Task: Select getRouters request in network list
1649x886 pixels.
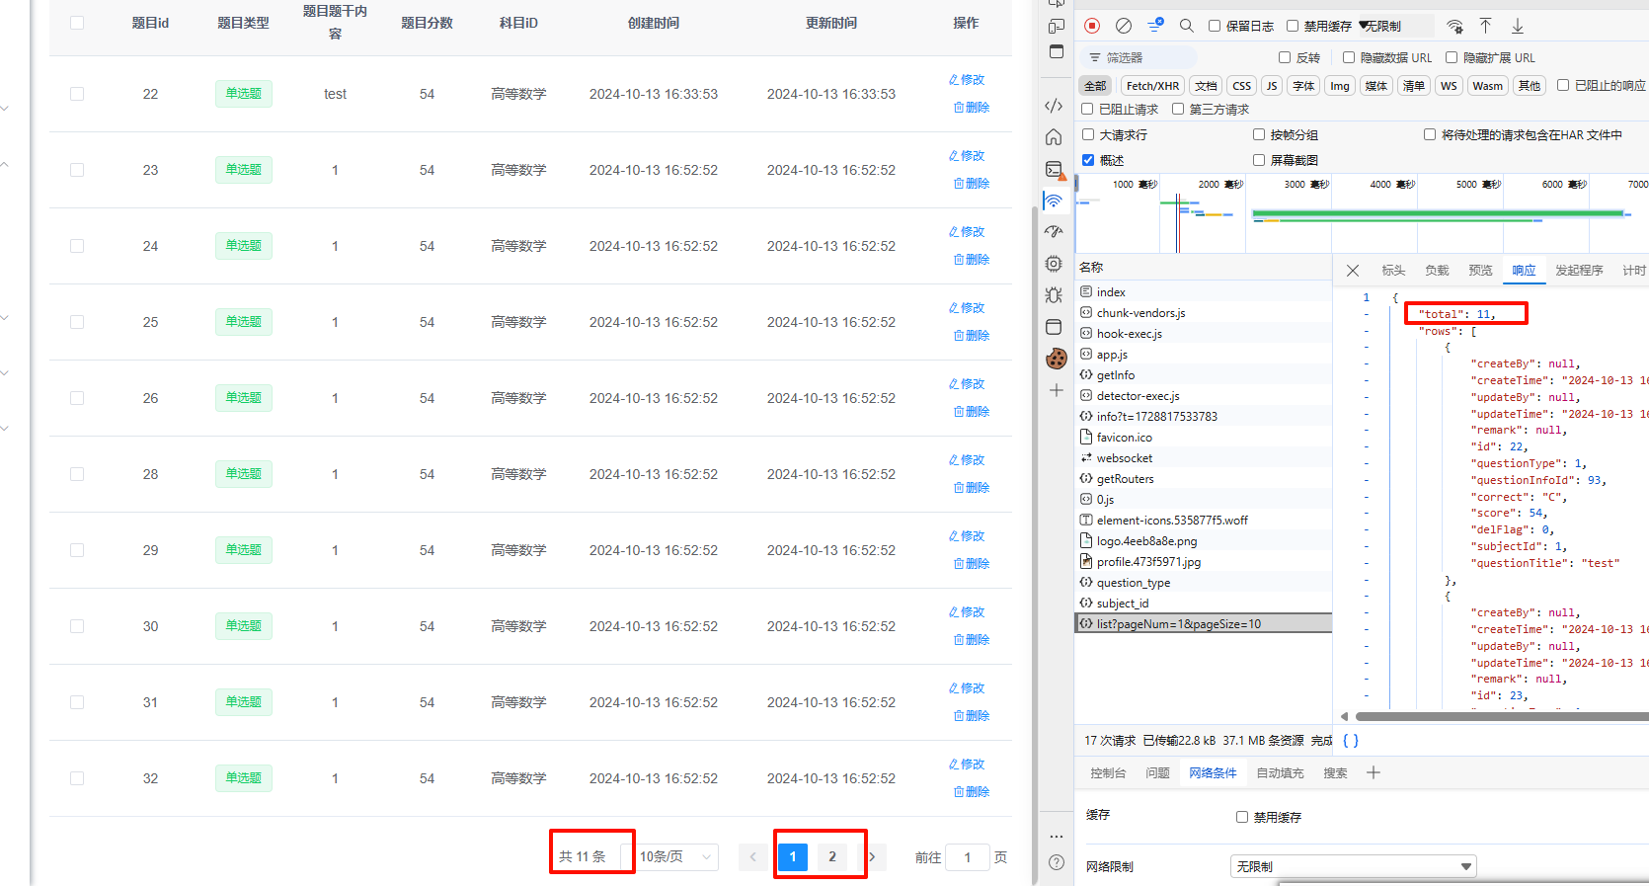Action: point(1203,479)
